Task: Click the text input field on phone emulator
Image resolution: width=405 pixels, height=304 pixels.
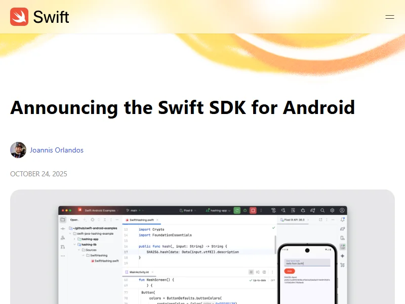Action: [x=307, y=262]
